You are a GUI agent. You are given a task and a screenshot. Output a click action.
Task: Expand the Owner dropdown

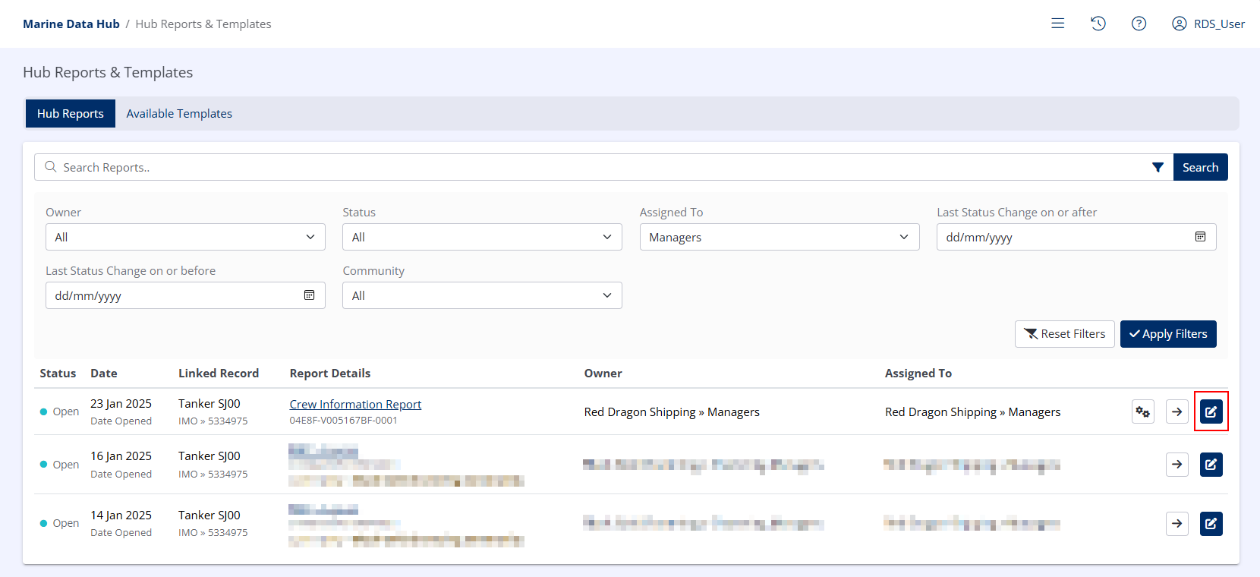[x=185, y=237]
